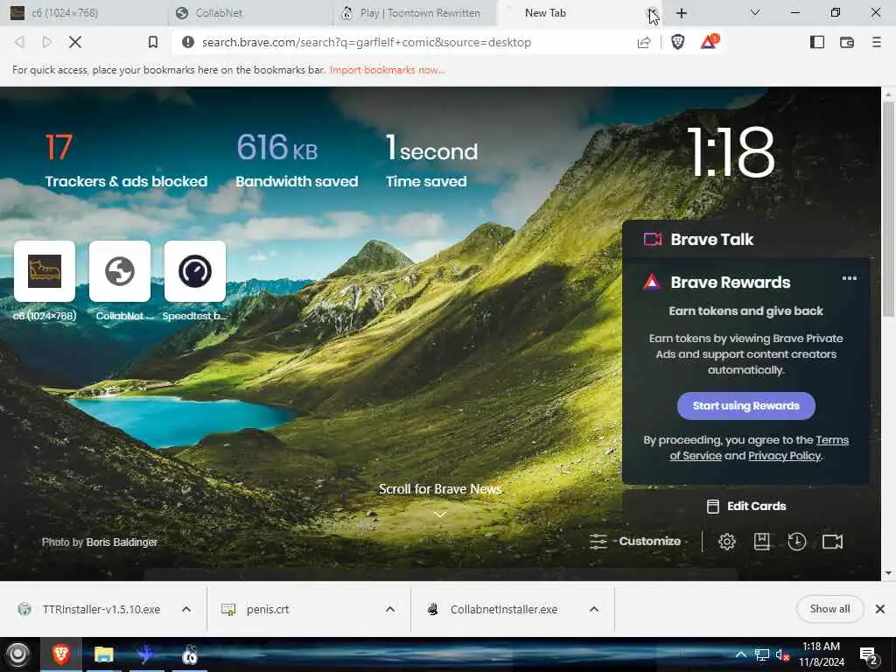
Task: Open settings gear icon on dashboard
Action: tap(727, 541)
